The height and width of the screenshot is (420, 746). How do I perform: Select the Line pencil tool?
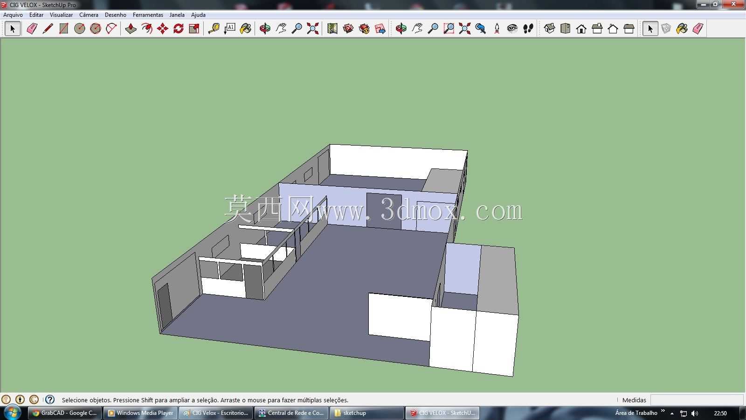(x=48, y=28)
